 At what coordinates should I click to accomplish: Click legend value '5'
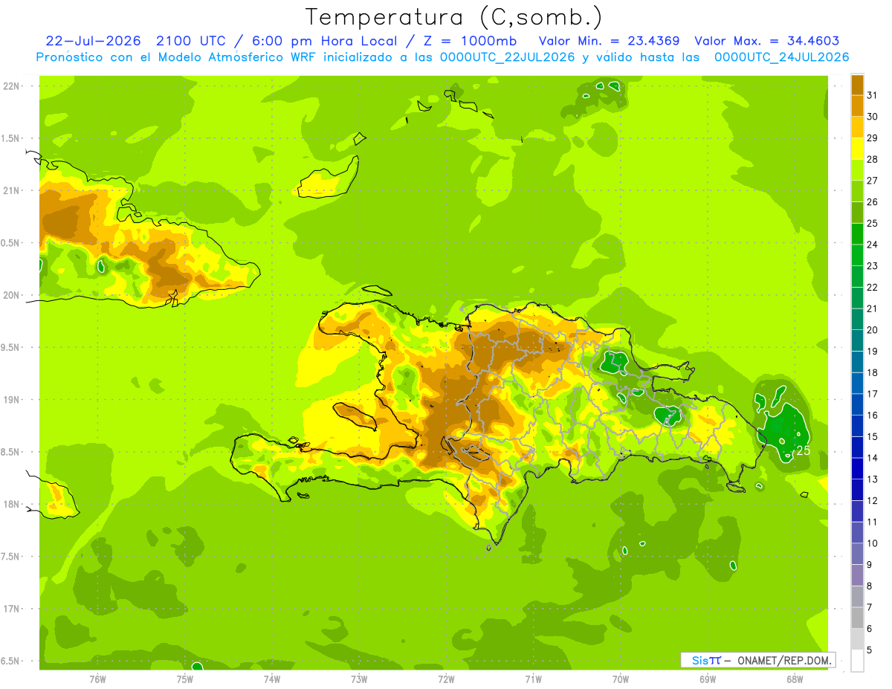pos(870,650)
